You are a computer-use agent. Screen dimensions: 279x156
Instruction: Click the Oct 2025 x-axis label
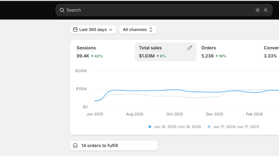[x=175, y=114]
